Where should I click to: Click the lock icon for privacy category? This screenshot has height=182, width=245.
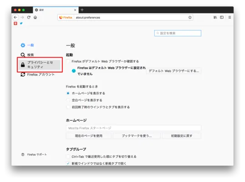click(x=23, y=65)
